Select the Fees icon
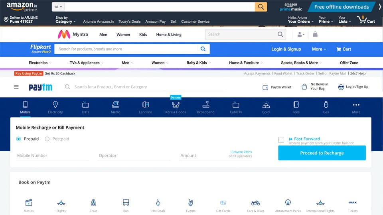Viewport: 383px width, 215px height. coord(296,105)
